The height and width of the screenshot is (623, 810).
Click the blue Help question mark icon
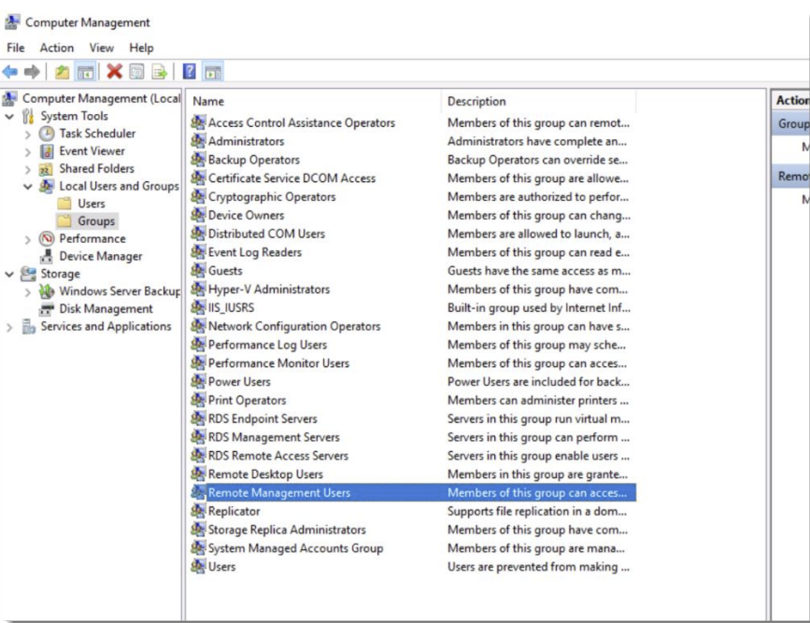[189, 71]
